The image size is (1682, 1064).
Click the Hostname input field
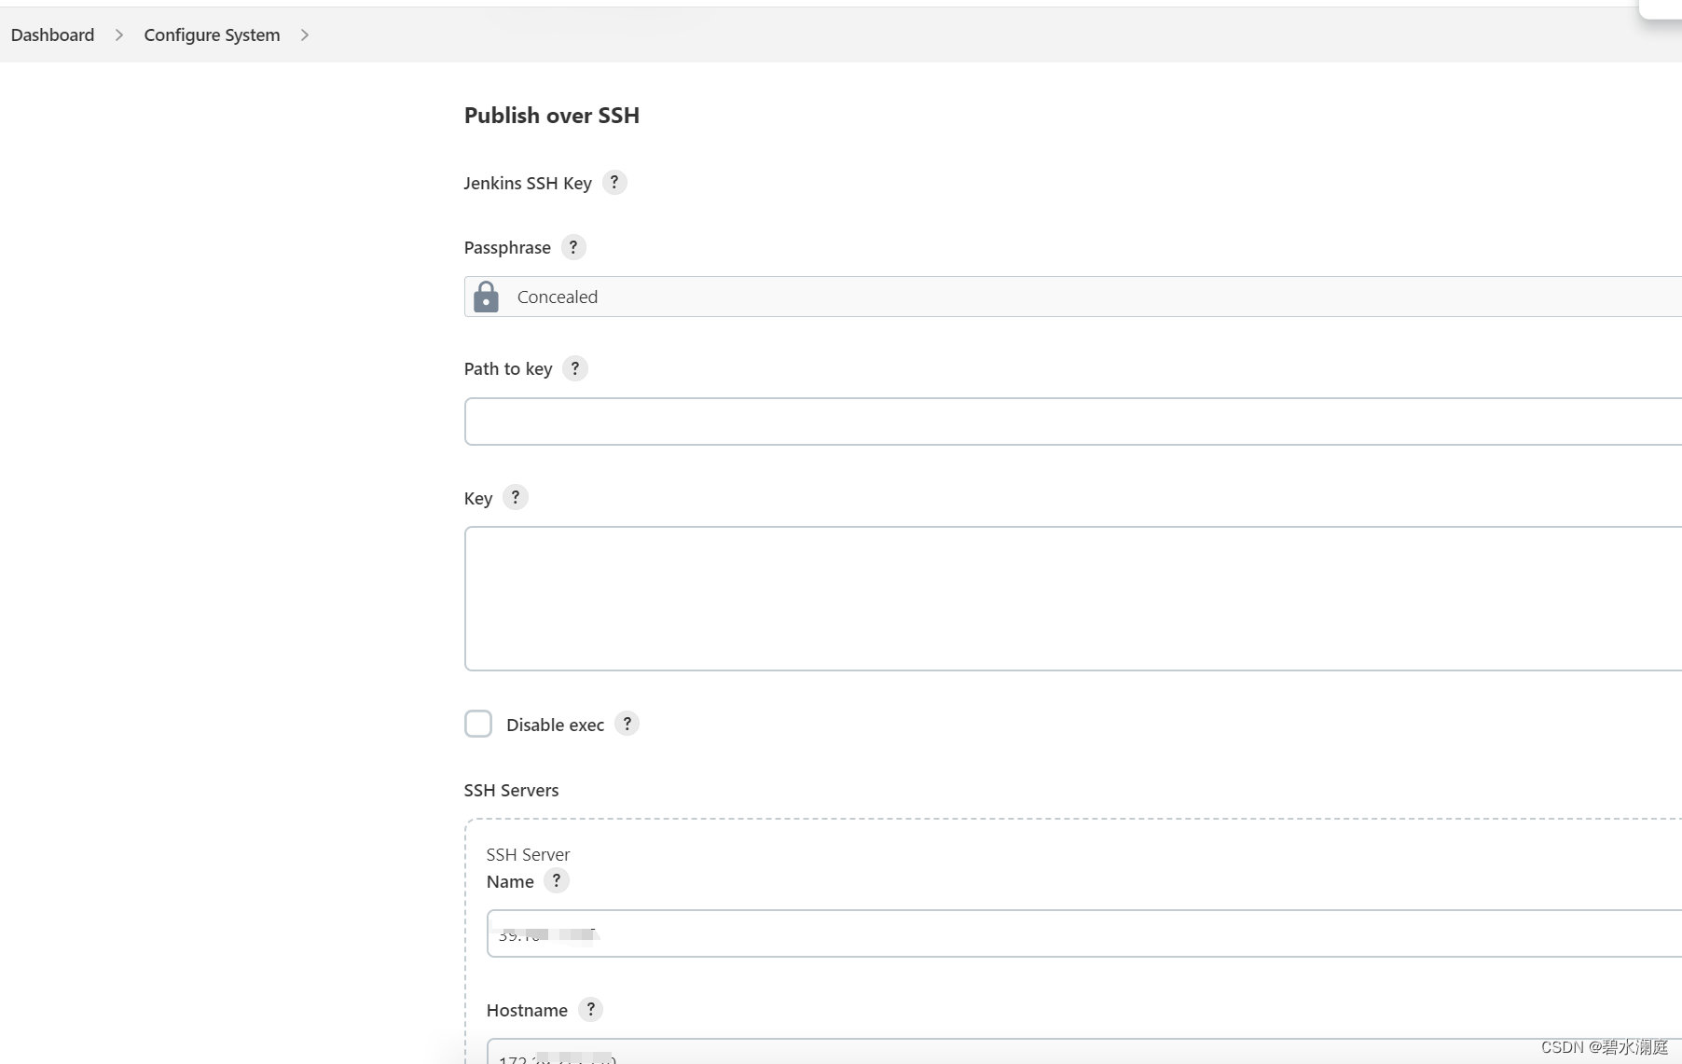1084,1052
